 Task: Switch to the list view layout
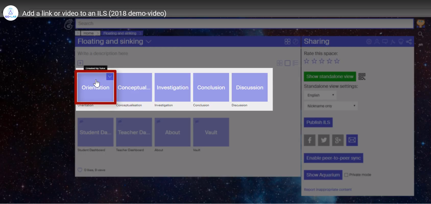[295, 63]
